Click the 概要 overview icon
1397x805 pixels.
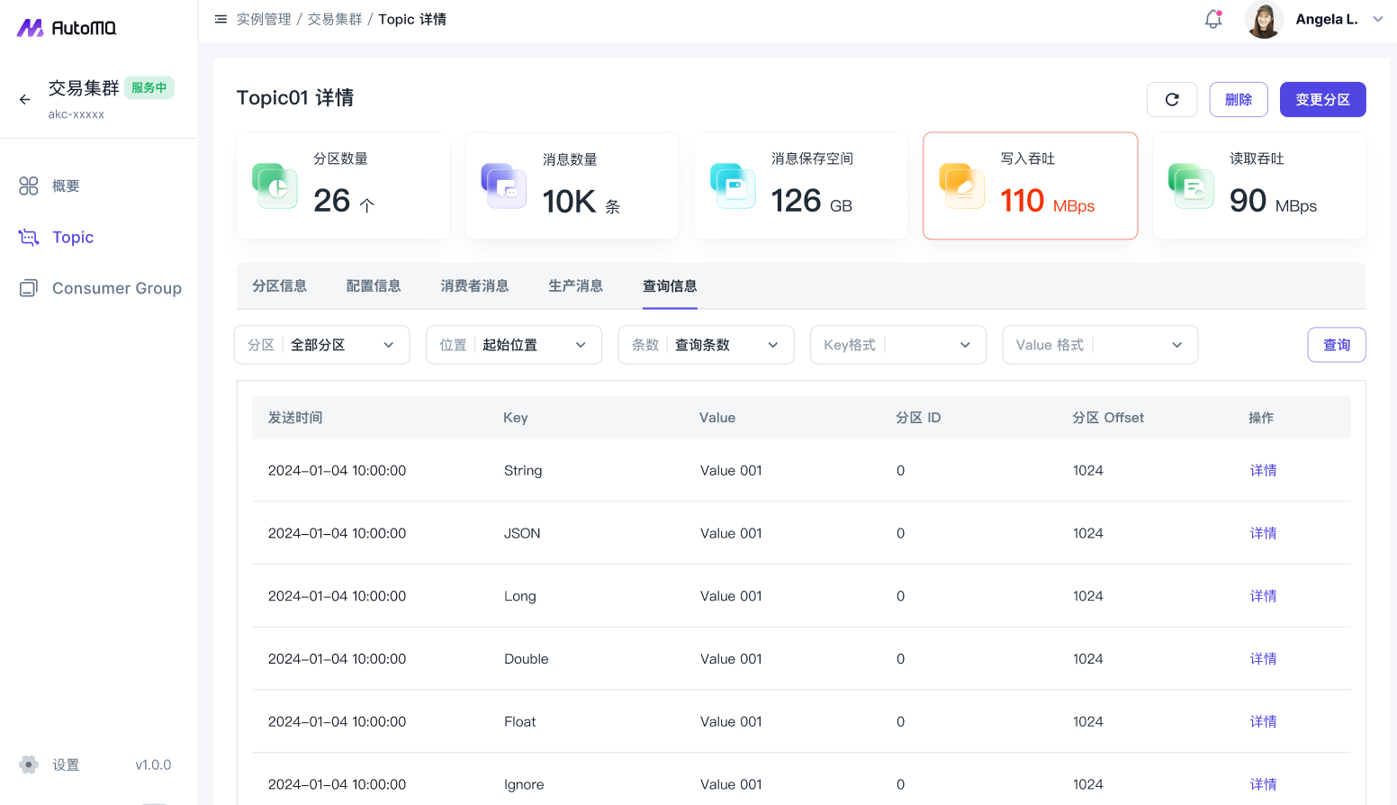(x=29, y=185)
